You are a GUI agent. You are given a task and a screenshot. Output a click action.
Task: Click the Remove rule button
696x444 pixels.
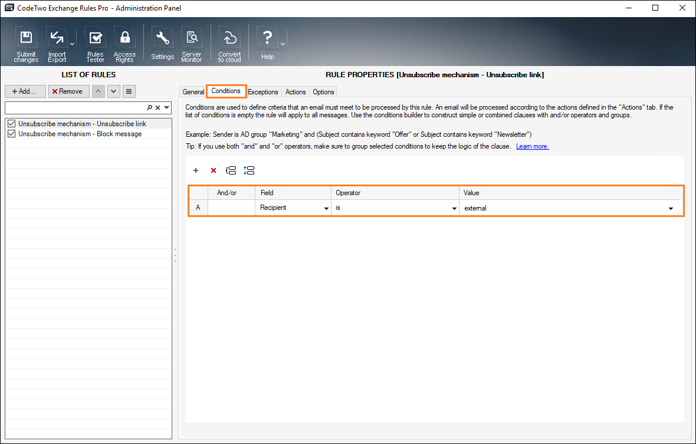tap(69, 91)
